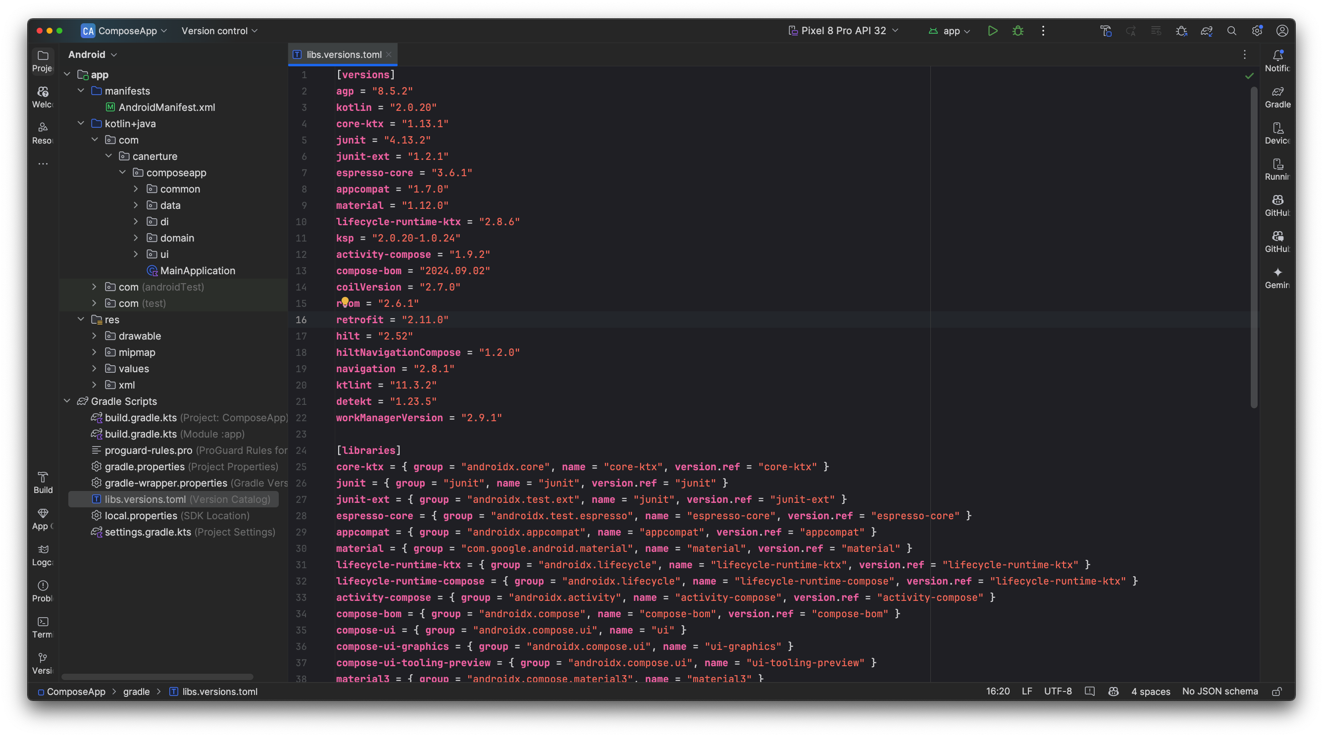Select the libs.versions.toml editor tab
The height and width of the screenshot is (737, 1323).
[343, 54]
